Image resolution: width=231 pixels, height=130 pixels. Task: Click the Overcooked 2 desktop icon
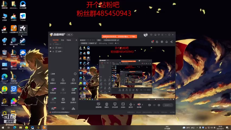coord(23,67)
